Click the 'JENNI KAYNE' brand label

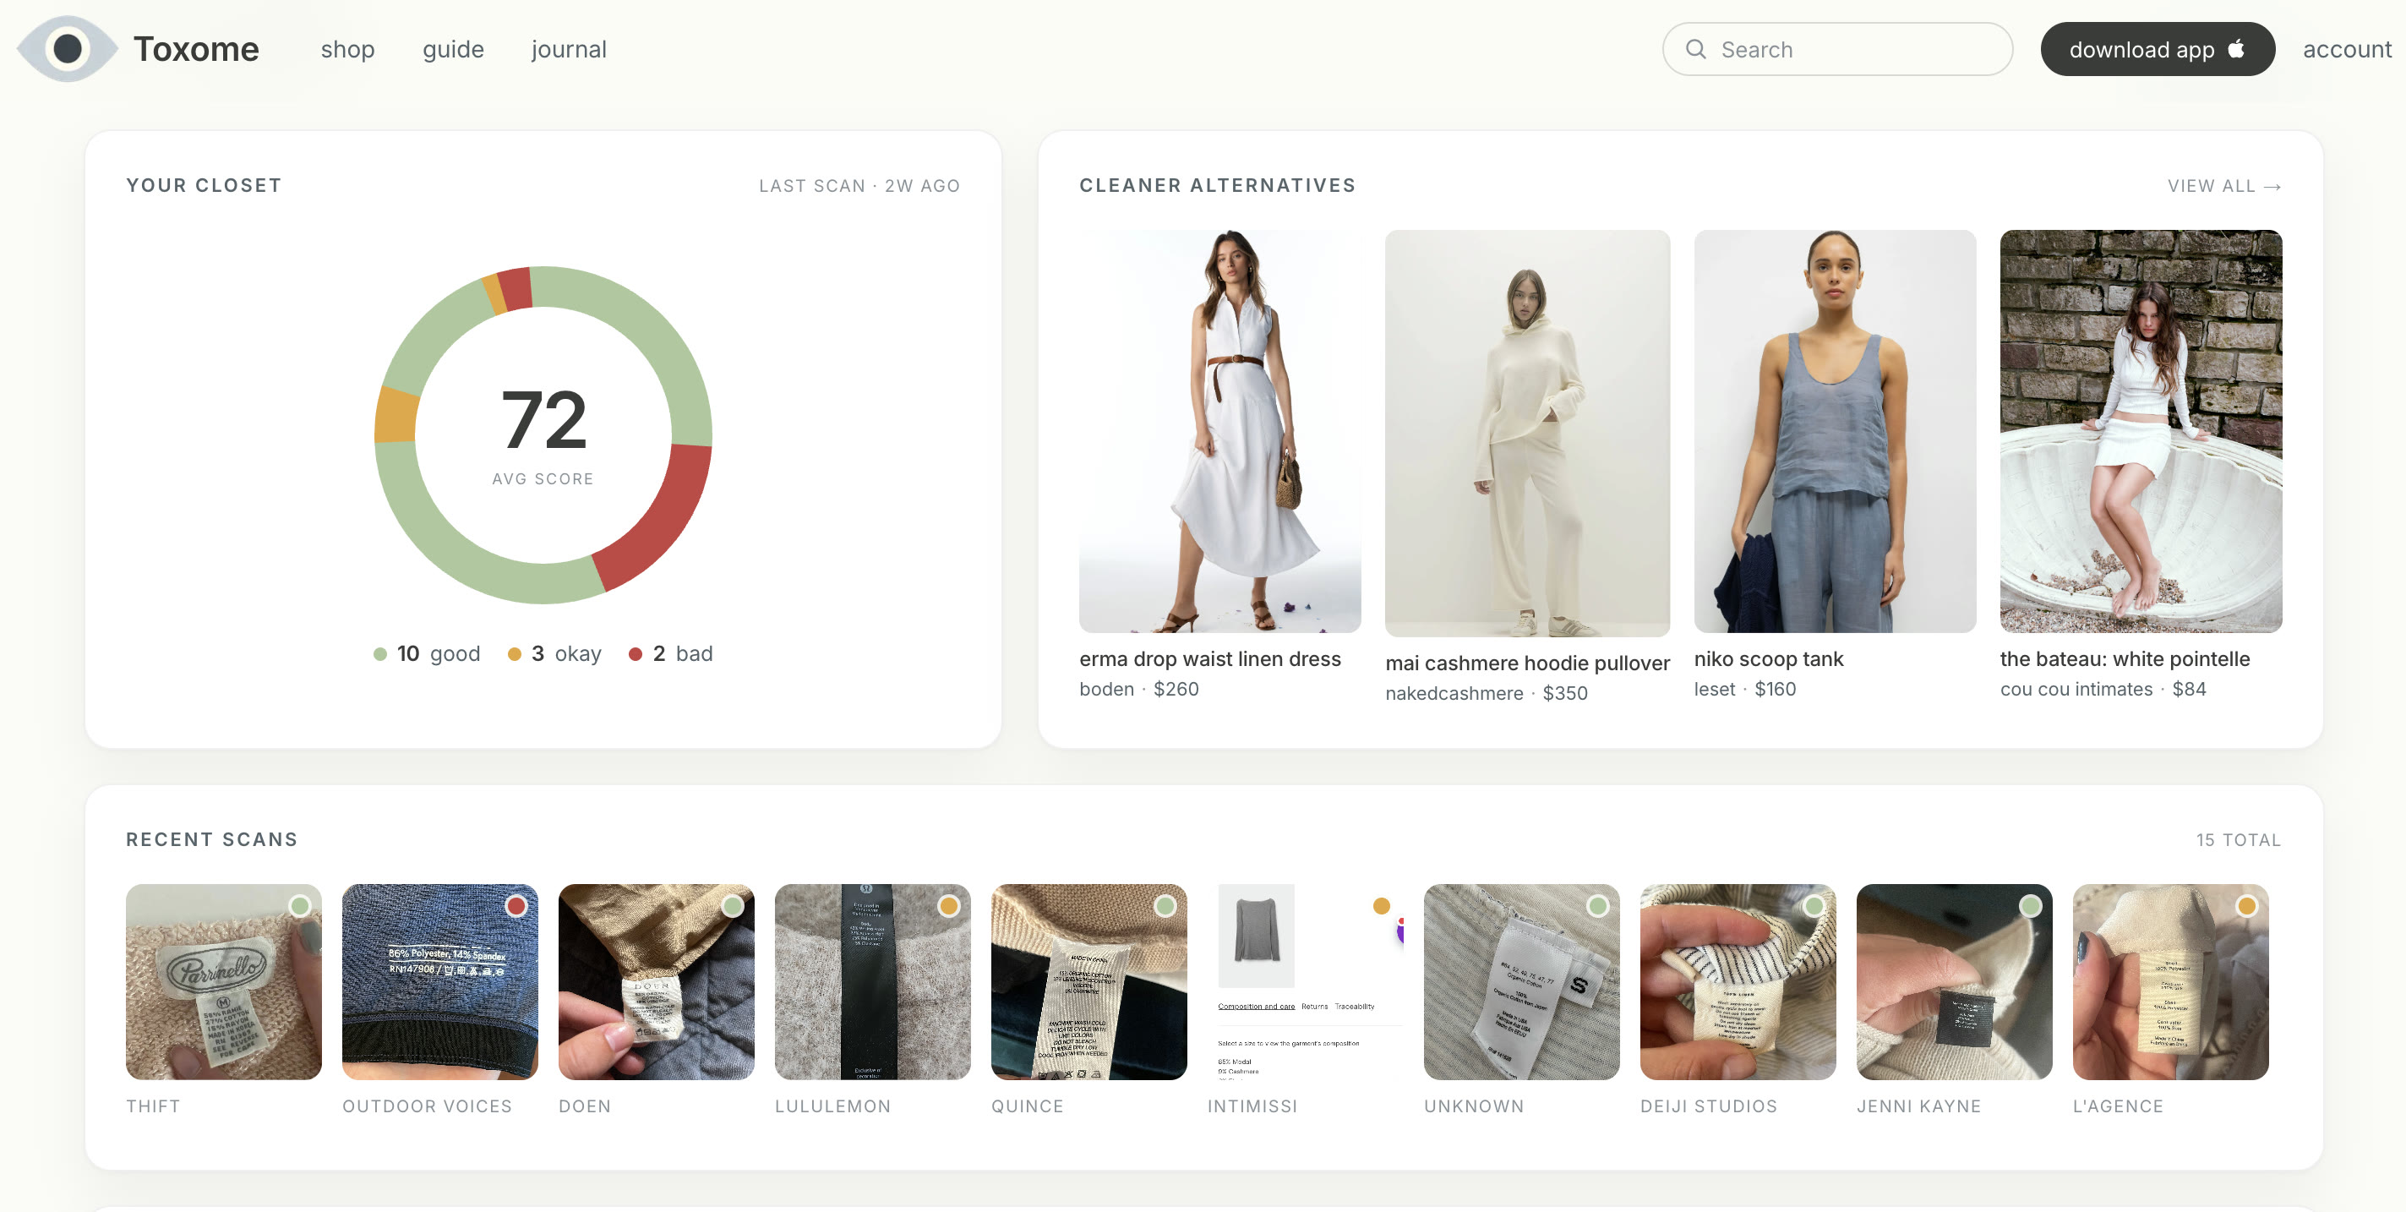pos(1918,1106)
